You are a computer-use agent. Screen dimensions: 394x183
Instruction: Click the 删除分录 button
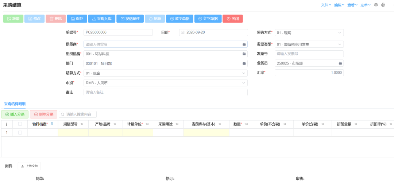43,114
